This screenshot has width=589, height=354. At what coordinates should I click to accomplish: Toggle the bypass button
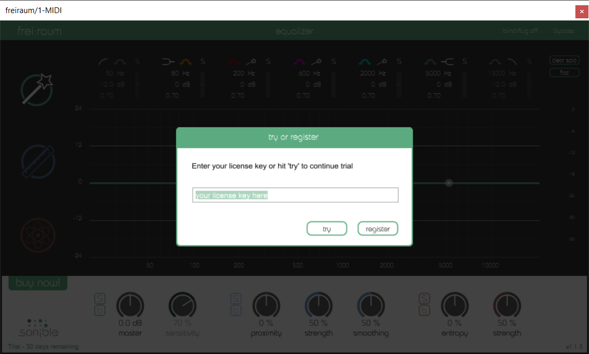563,31
